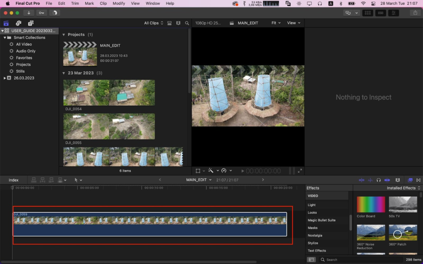Image resolution: width=423 pixels, height=264 pixels.
Task: Toggle the Transitions browser panel
Action: coord(418,180)
